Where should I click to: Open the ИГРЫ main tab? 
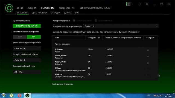click(20, 8)
